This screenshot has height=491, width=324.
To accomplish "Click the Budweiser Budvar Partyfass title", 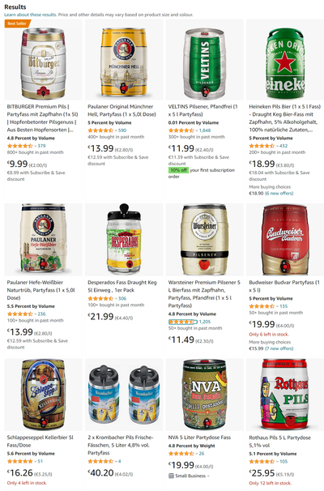I will point(284,286).
